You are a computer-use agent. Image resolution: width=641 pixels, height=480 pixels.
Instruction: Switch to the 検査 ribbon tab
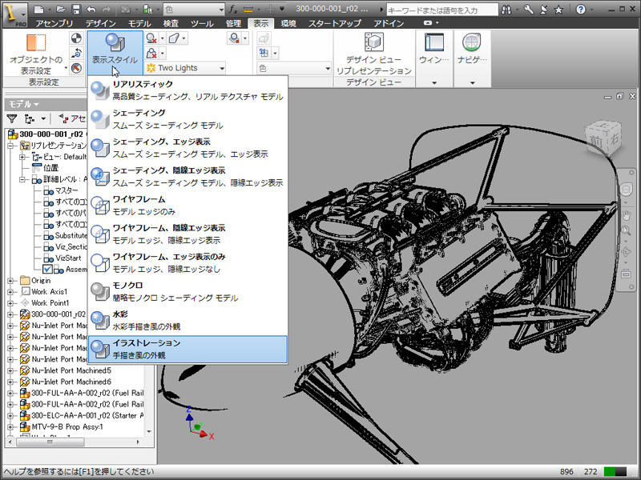(x=171, y=25)
